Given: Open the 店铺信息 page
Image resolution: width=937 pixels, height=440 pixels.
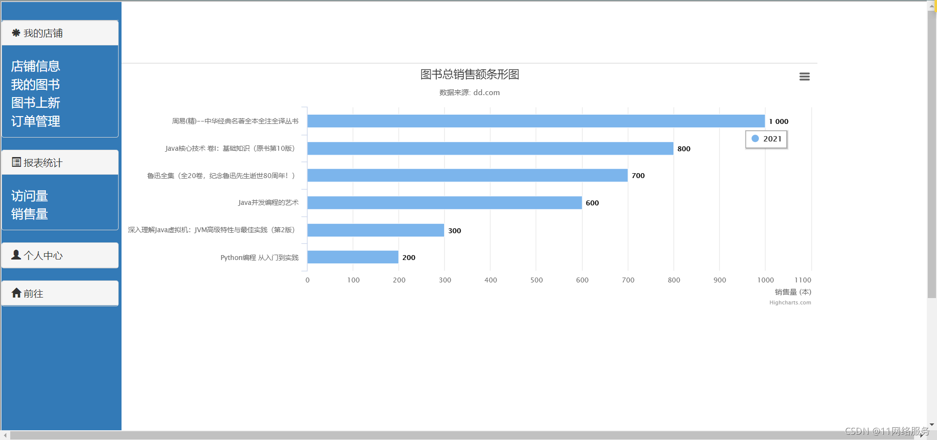Looking at the screenshot, I should pos(36,66).
